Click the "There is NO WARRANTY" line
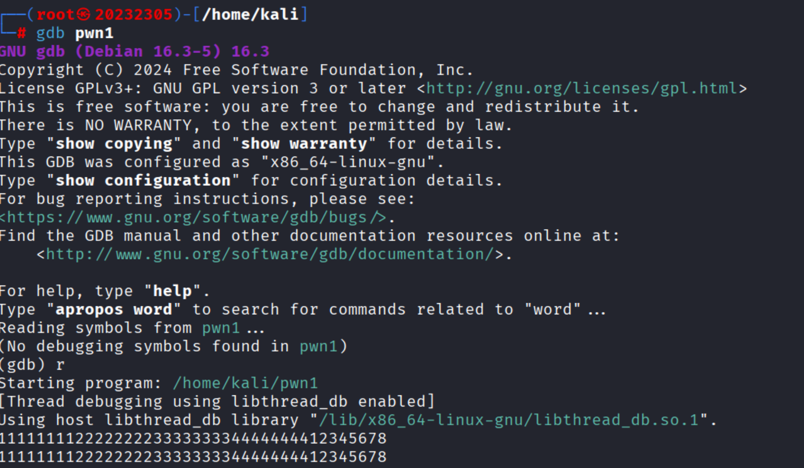Image resolution: width=804 pixels, height=468 pixels. 256,126
